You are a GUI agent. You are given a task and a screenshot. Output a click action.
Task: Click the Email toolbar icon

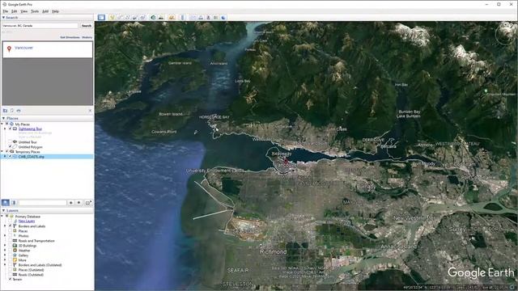tap(193, 18)
